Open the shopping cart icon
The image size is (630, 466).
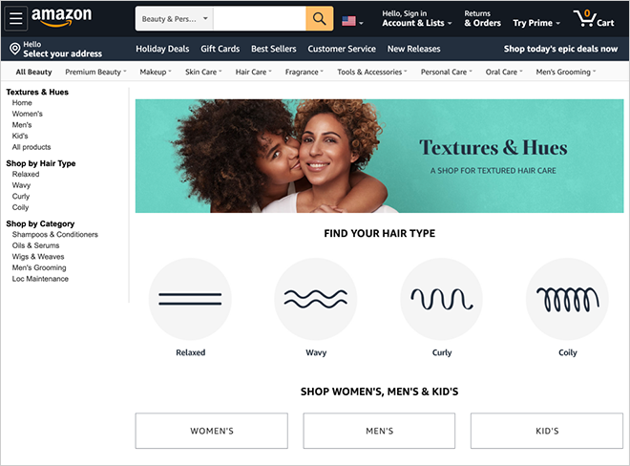[x=594, y=18]
